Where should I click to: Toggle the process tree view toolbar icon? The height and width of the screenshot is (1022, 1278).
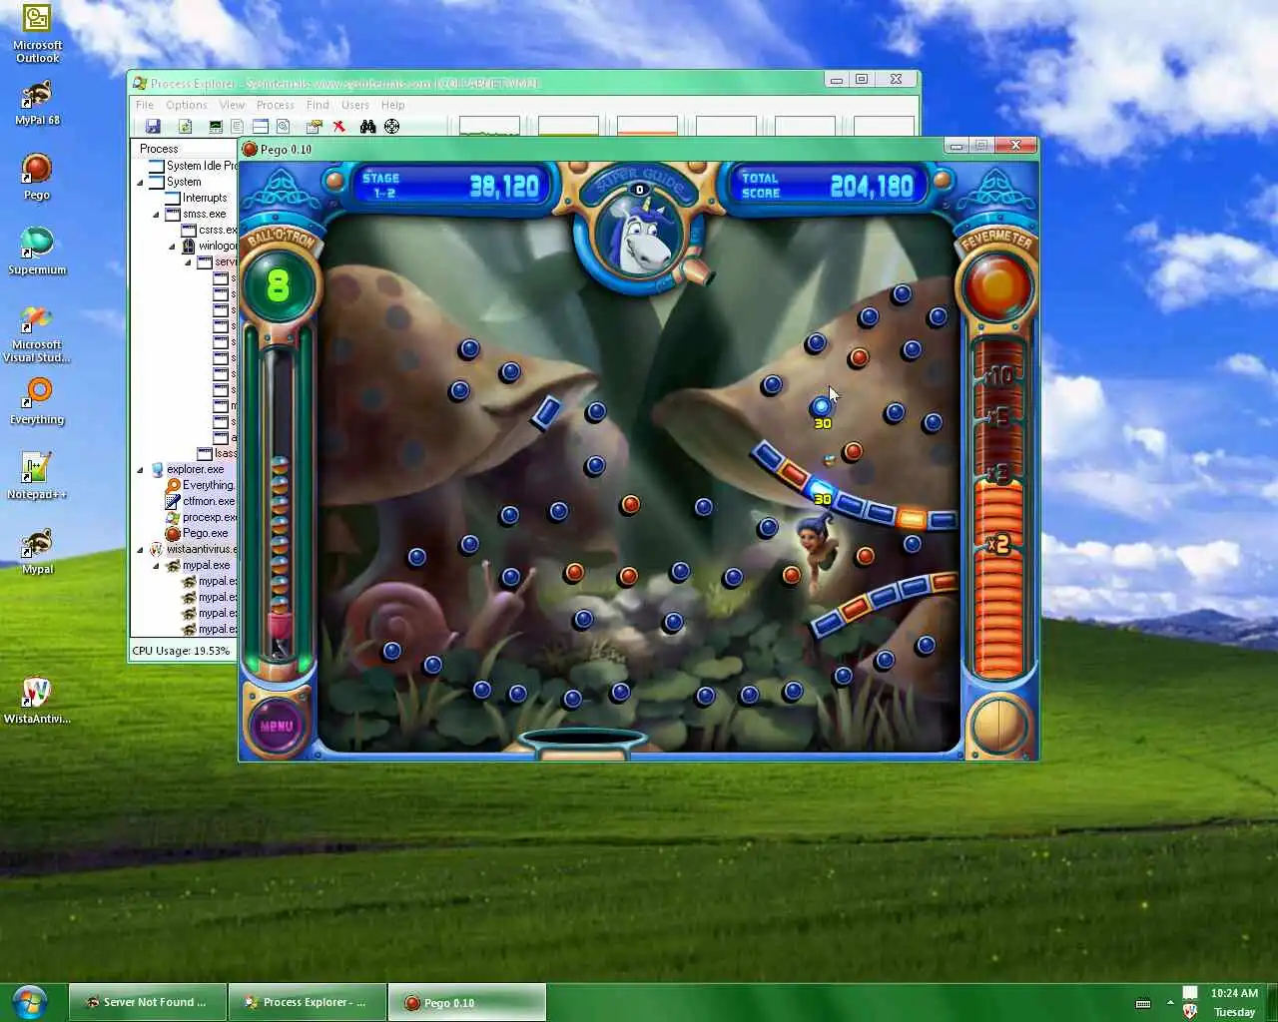(237, 126)
